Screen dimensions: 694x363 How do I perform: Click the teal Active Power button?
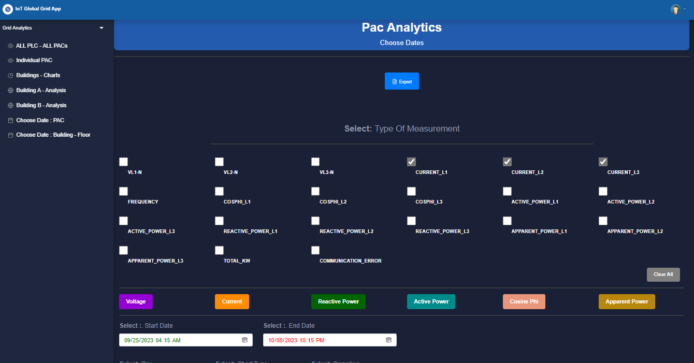click(x=431, y=301)
